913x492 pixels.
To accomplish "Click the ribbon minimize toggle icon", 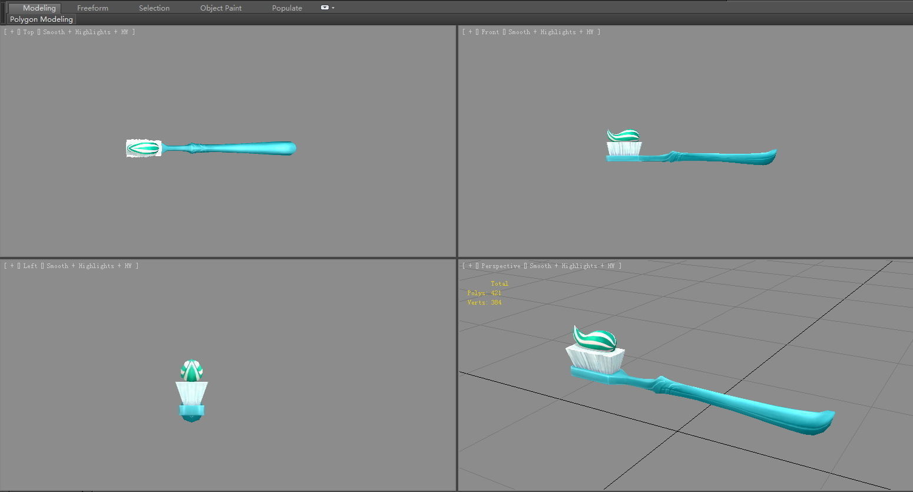I will (x=324, y=8).
